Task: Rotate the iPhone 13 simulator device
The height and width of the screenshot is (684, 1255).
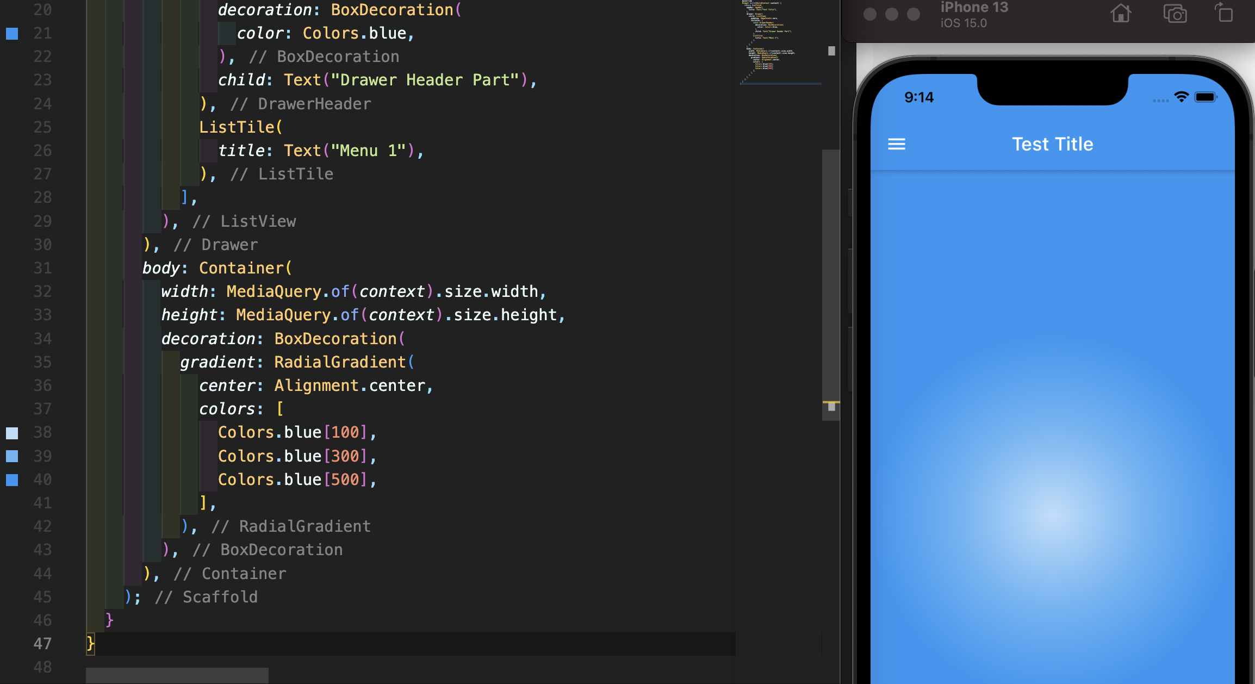Action: tap(1224, 12)
